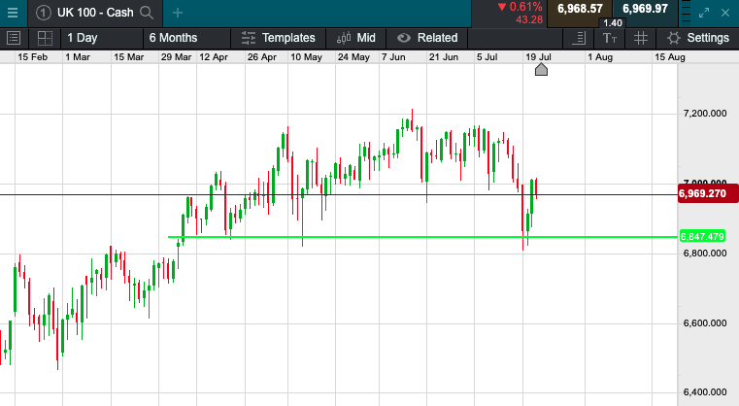Click the 15 Feb date axis label
The height and width of the screenshot is (406, 739).
point(32,57)
